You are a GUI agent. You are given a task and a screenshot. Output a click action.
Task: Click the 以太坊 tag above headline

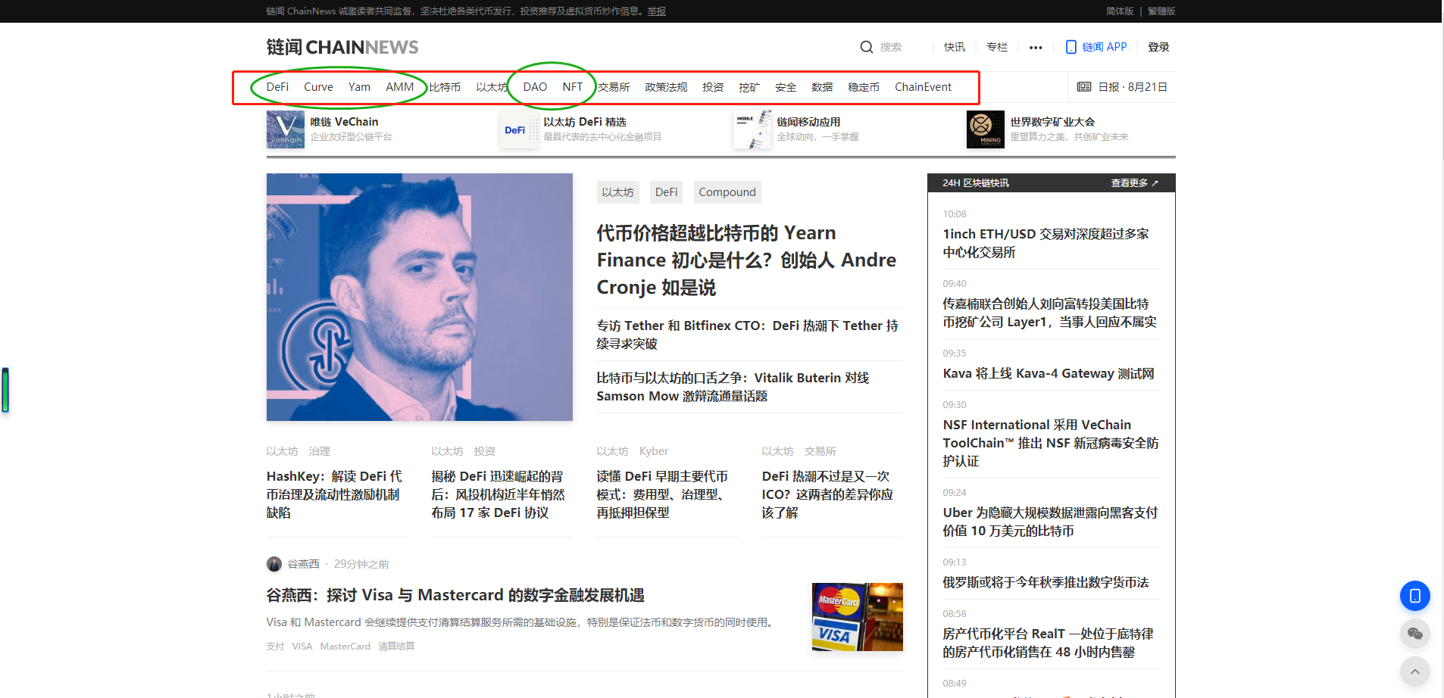point(617,192)
